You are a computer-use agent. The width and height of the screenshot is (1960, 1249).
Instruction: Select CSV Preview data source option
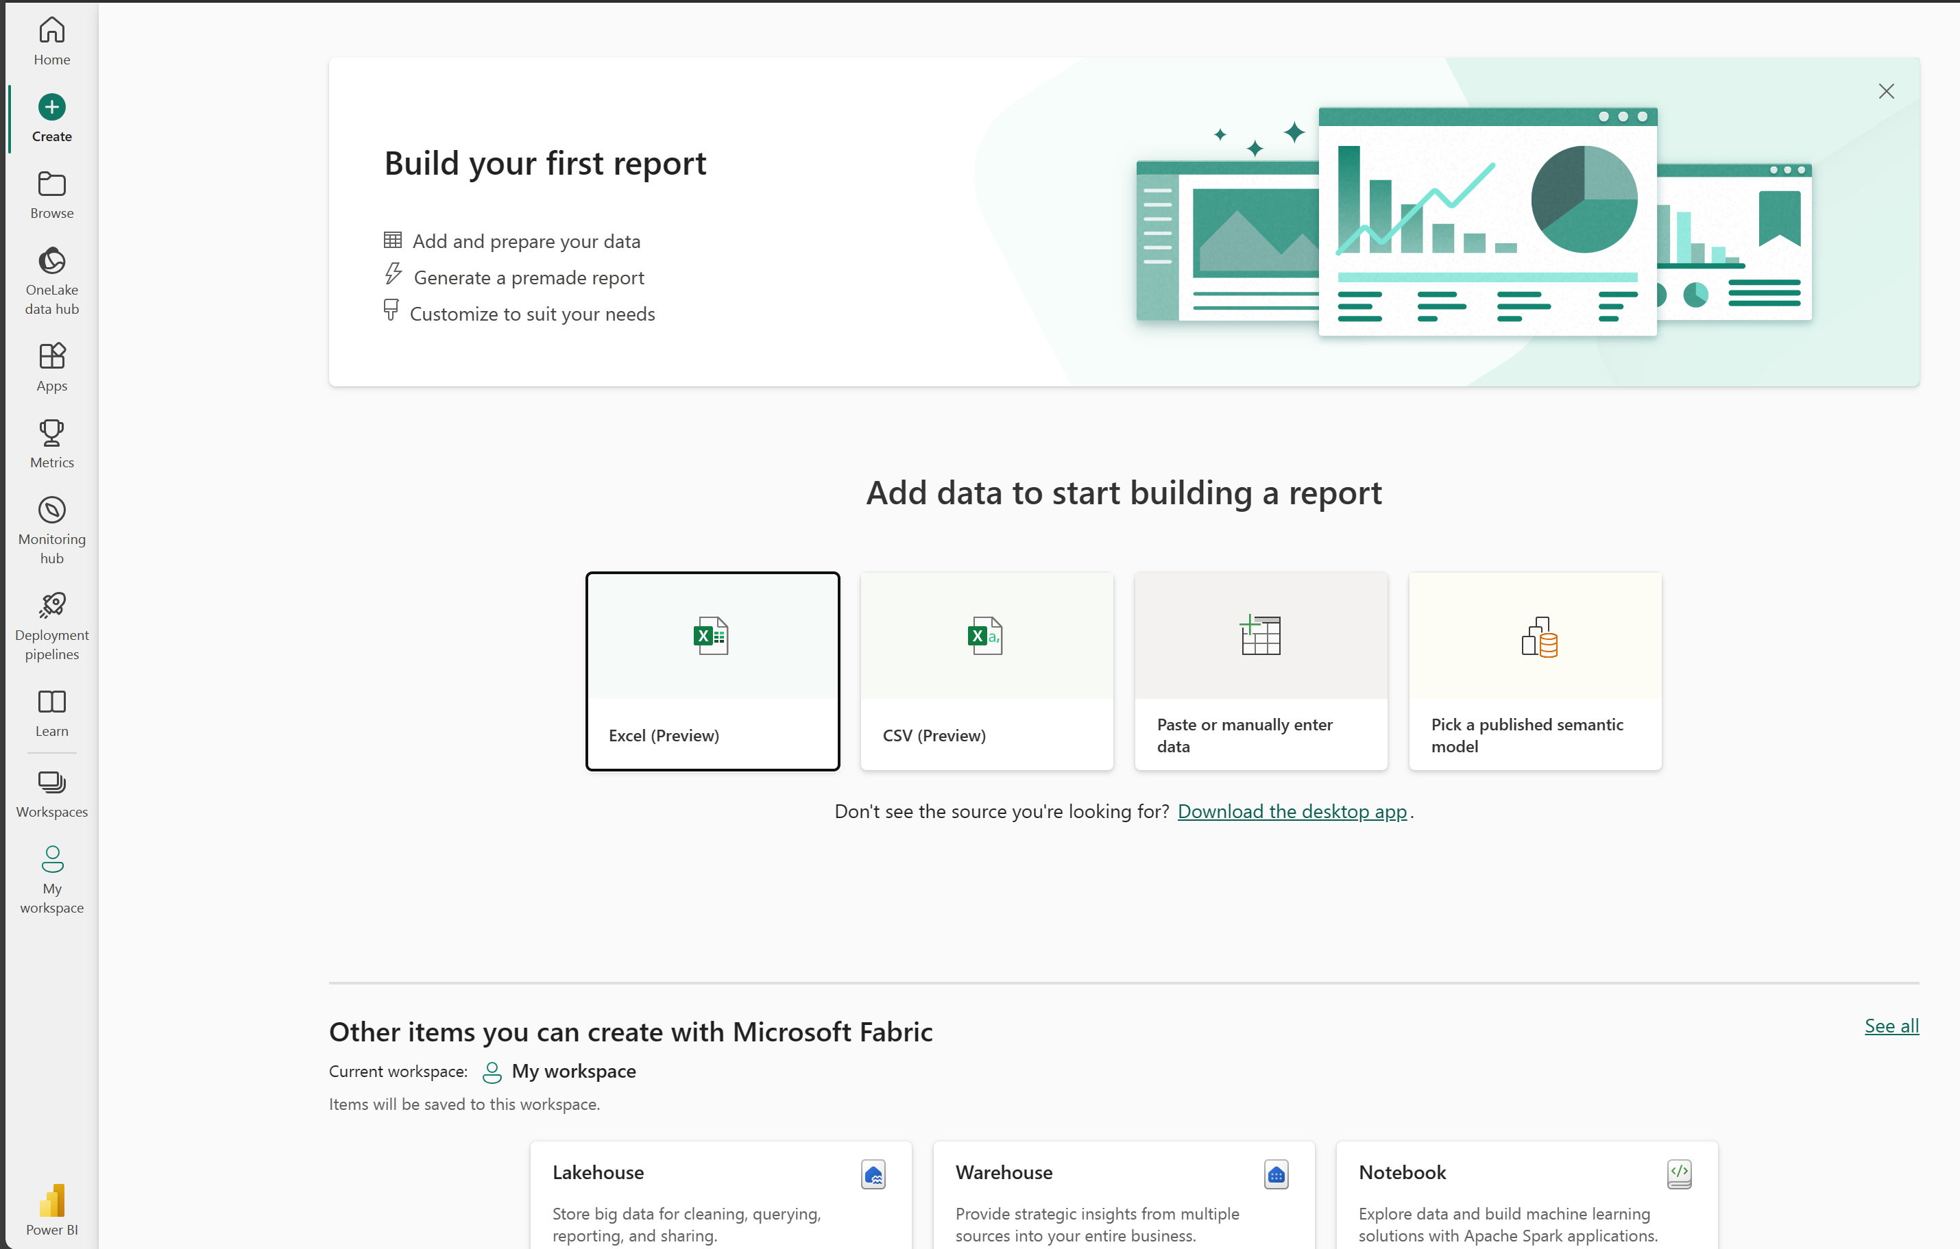[x=987, y=668]
